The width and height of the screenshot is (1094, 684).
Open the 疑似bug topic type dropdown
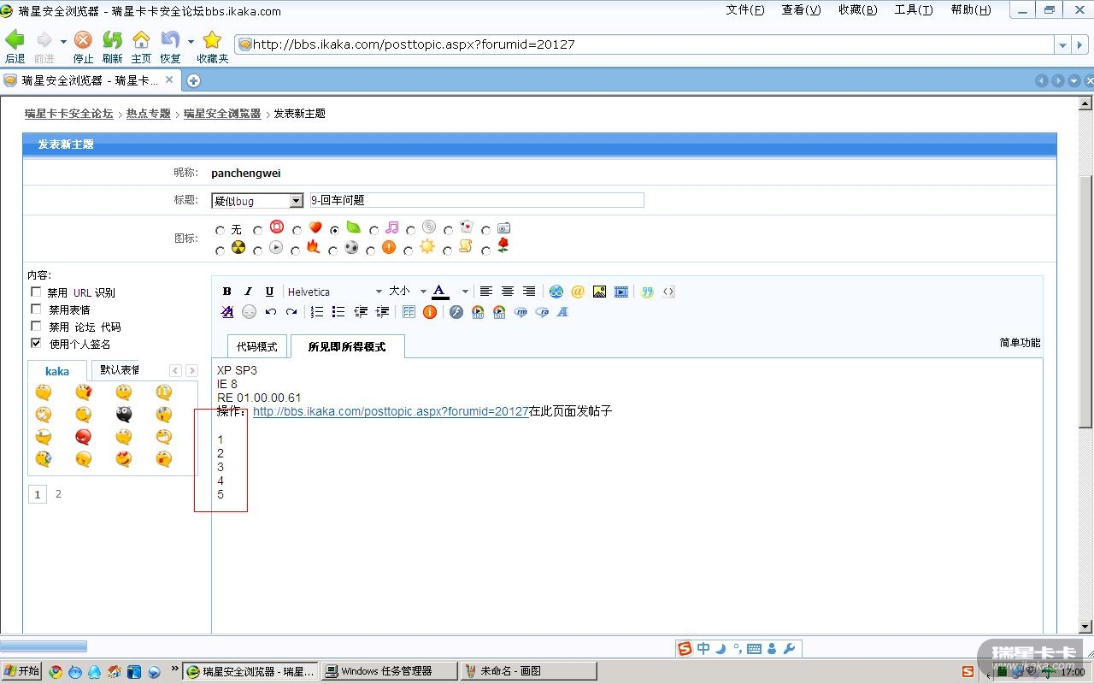(x=257, y=201)
